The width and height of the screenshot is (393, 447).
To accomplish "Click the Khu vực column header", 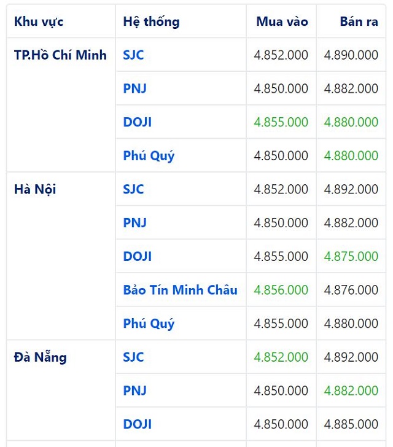I will (39, 21).
